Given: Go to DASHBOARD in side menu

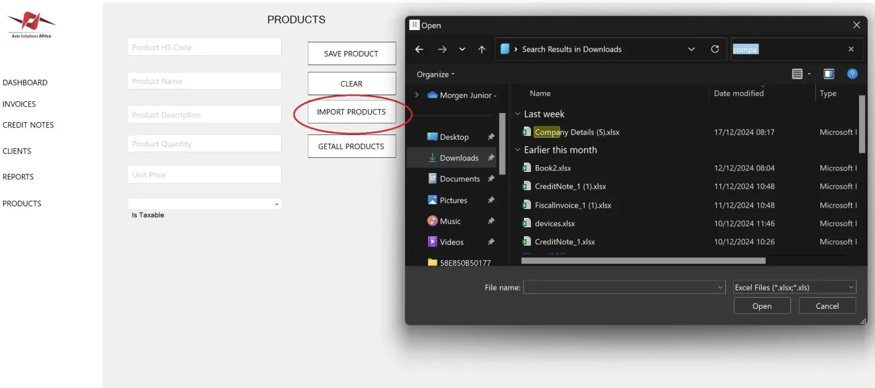Looking at the screenshot, I should click(x=25, y=82).
